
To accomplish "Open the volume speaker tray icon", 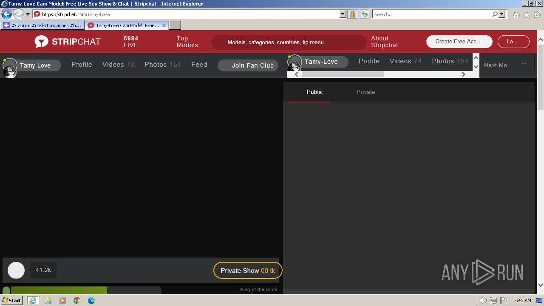I will pos(483,300).
